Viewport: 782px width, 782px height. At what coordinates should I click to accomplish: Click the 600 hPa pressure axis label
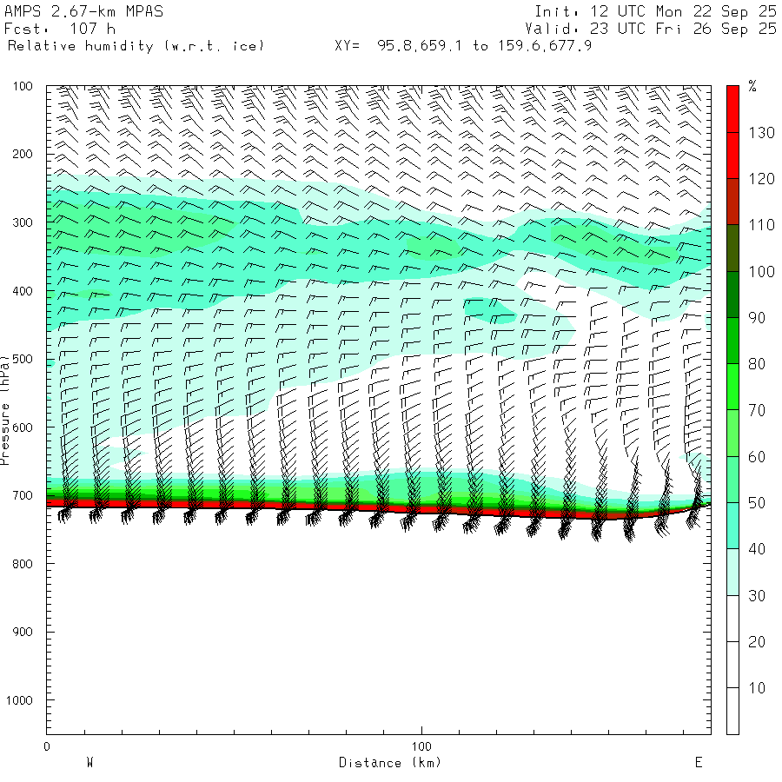[23, 427]
